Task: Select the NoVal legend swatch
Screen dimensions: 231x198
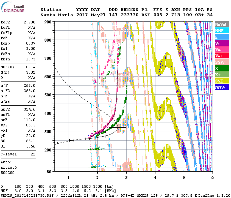Action: pyautogui.click(x=222, y=24)
